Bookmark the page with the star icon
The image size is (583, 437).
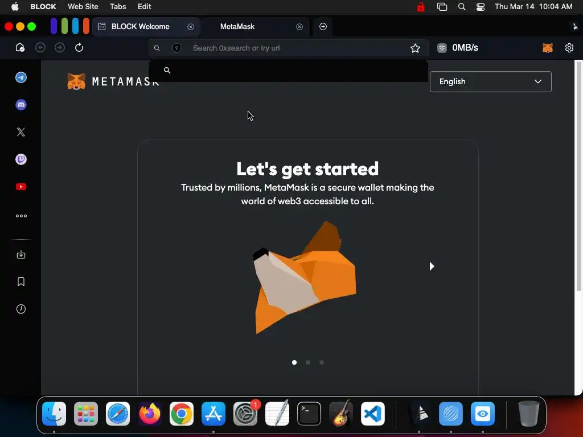415,48
